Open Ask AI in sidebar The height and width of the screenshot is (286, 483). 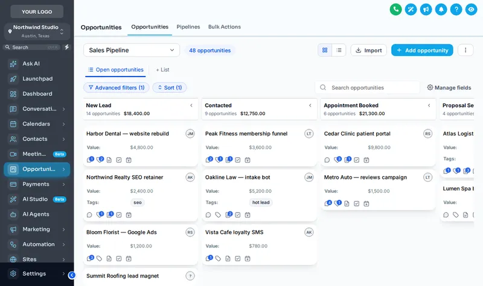coord(37,64)
